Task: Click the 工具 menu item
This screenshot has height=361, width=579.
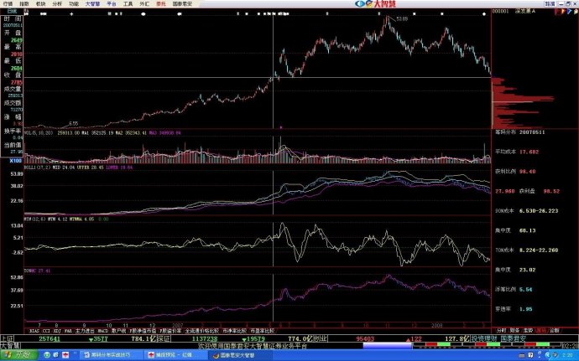Action: tap(128, 3)
